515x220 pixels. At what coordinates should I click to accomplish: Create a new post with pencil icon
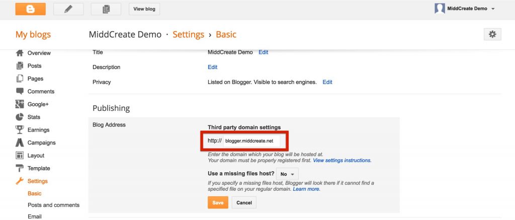click(x=68, y=9)
